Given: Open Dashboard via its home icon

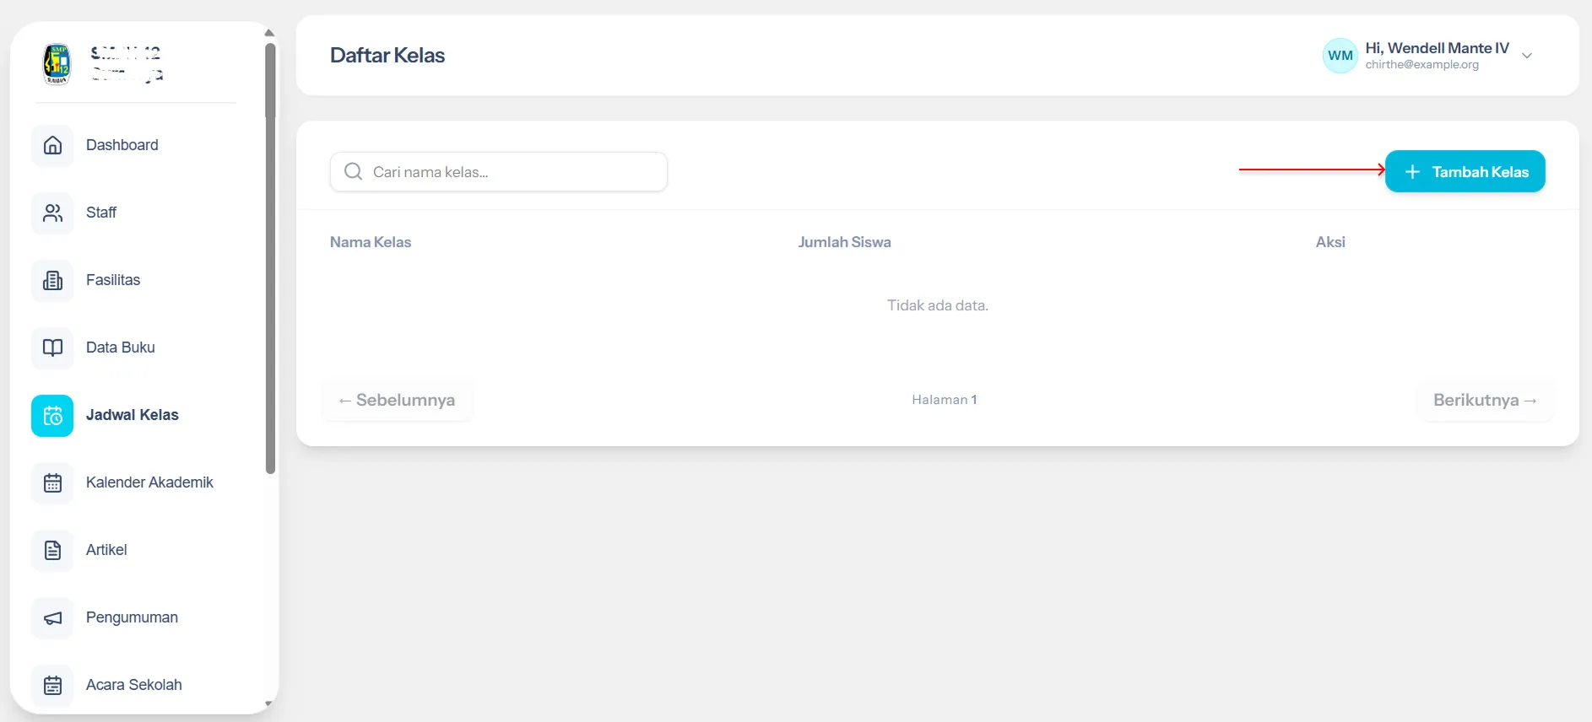Looking at the screenshot, I should 52,145.
